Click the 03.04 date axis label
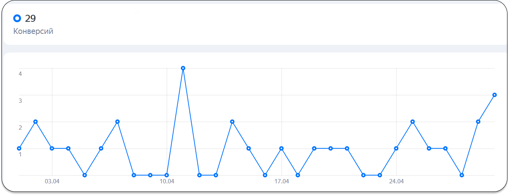Image resolution: width=509 pixels, height=195 pixels. (52, 181)
